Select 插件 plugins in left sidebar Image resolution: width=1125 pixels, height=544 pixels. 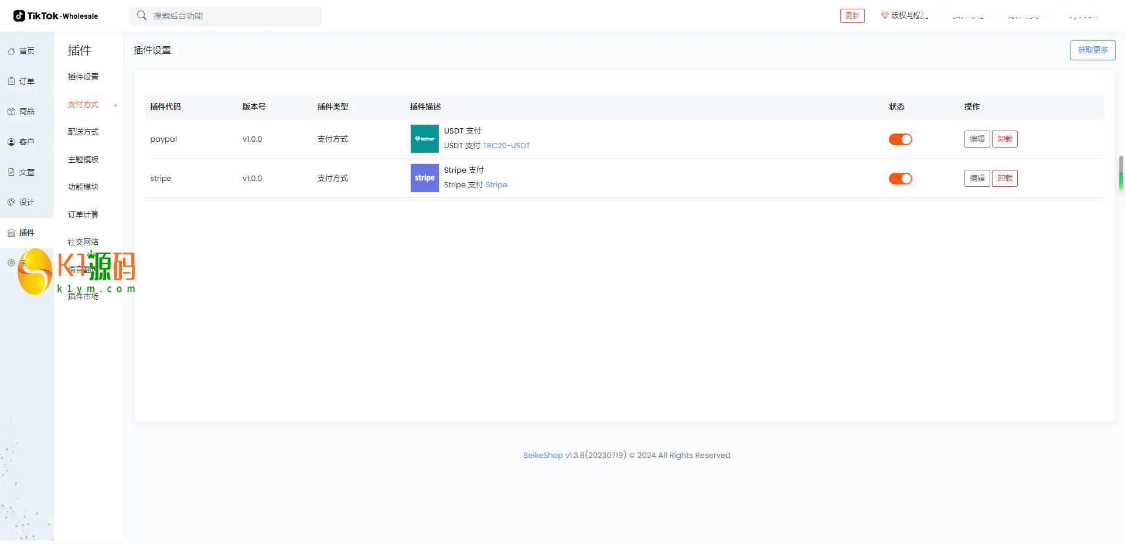click(22, 232)
